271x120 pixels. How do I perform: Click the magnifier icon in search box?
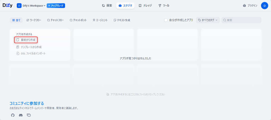224,20
